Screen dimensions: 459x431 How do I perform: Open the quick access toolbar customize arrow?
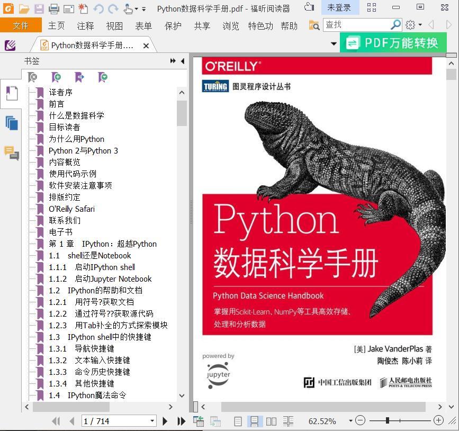143,9
